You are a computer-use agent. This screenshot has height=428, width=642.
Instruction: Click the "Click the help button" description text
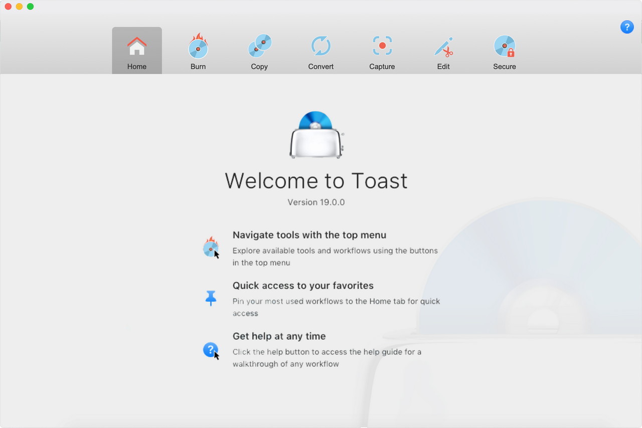click(x=327, y=358)
